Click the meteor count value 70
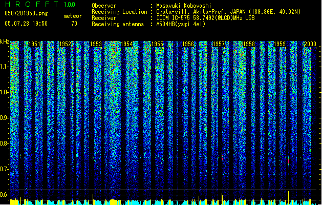The height and width of the screenshot is (205, 322). tap(74, 24)
